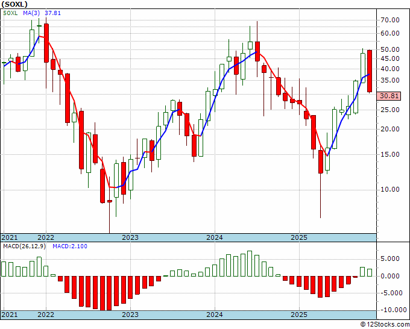Click the 12Stocks.com copyright link

(x=385, y=325)
